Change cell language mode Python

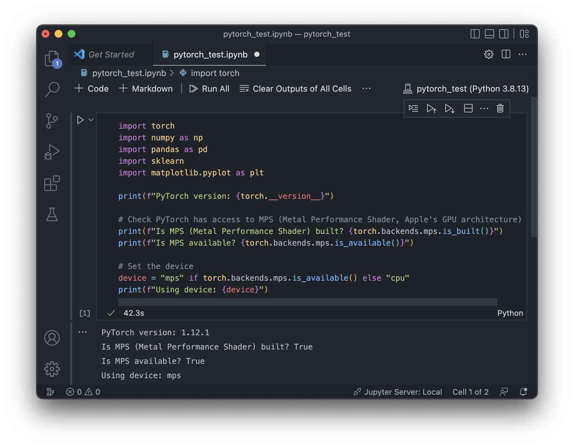510,313
